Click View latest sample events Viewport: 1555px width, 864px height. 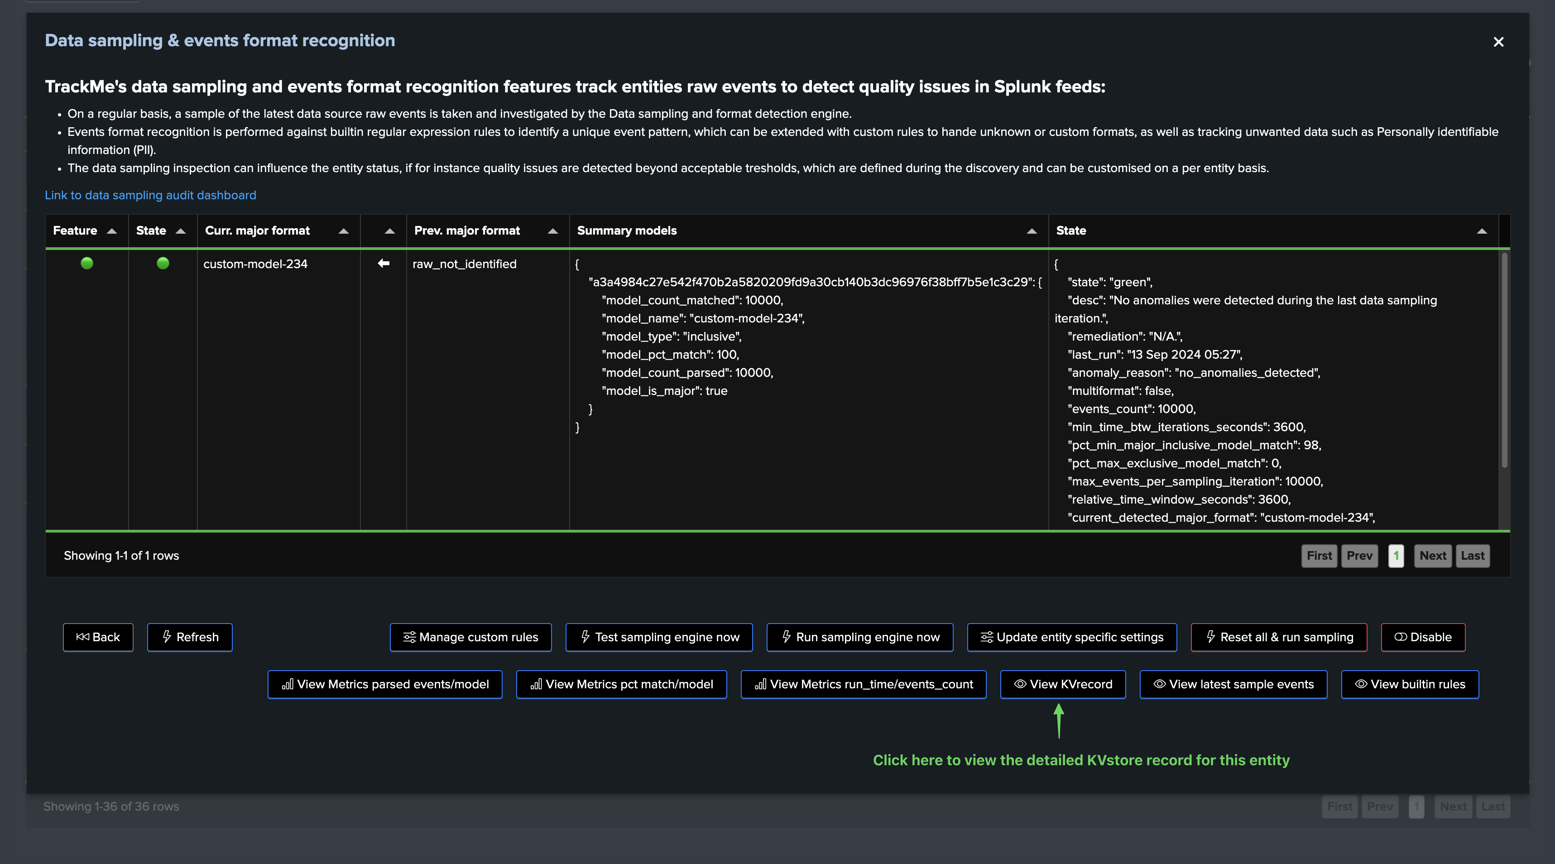coord(1233,684)
